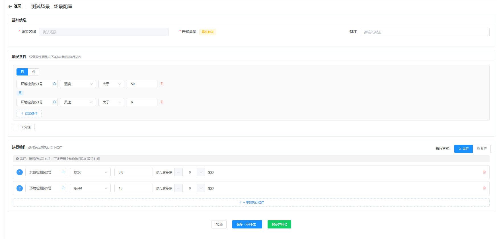Switch execution mode to 并行 (parallel)
Screen dimensions: 497x239
point(482,149)
